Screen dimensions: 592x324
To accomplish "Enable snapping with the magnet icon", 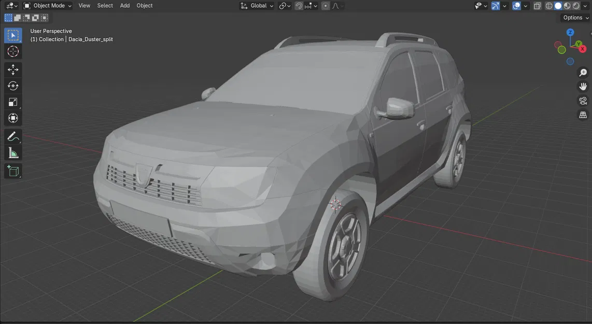I will point(298,5).
